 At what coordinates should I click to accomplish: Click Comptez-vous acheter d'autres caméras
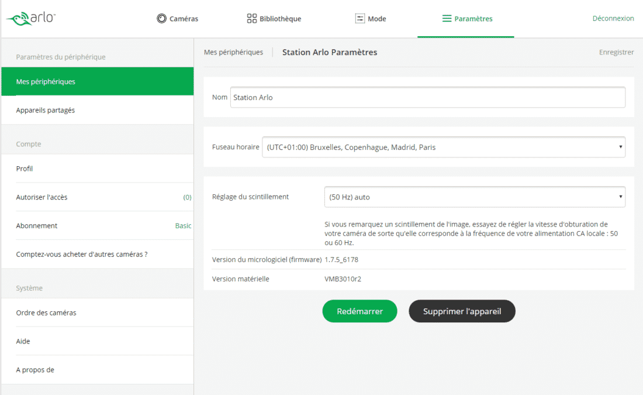97,255
